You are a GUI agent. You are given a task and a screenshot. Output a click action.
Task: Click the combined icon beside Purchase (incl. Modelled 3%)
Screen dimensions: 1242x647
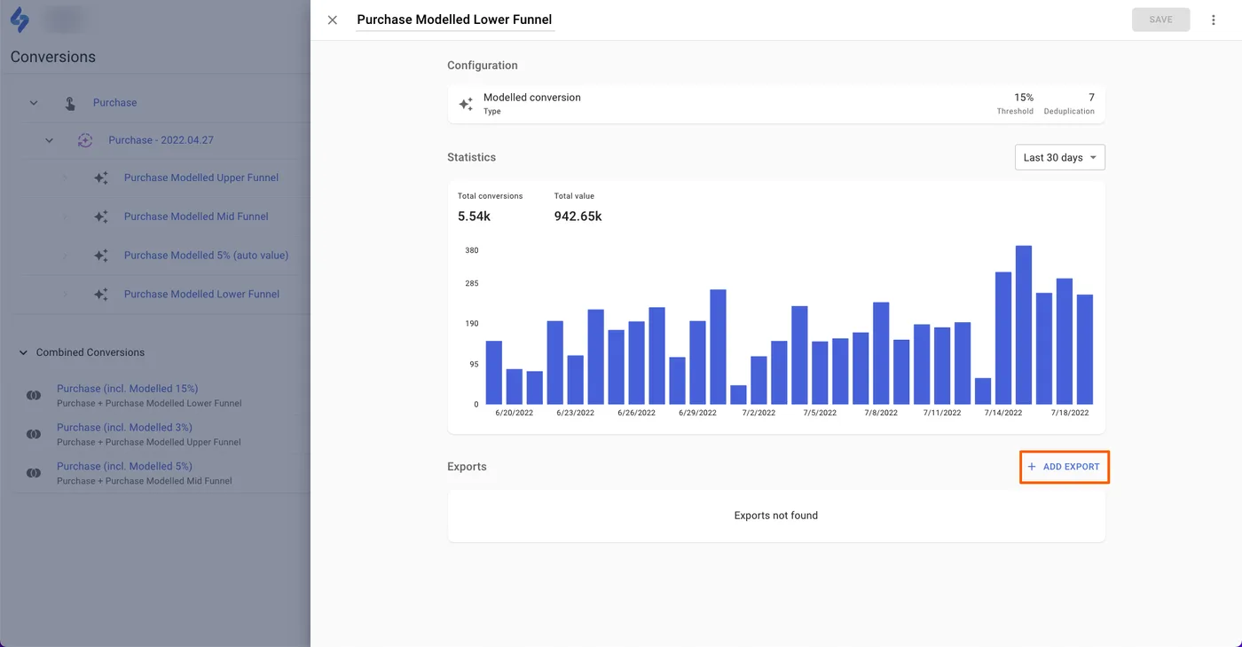click(x=33, y=434)
